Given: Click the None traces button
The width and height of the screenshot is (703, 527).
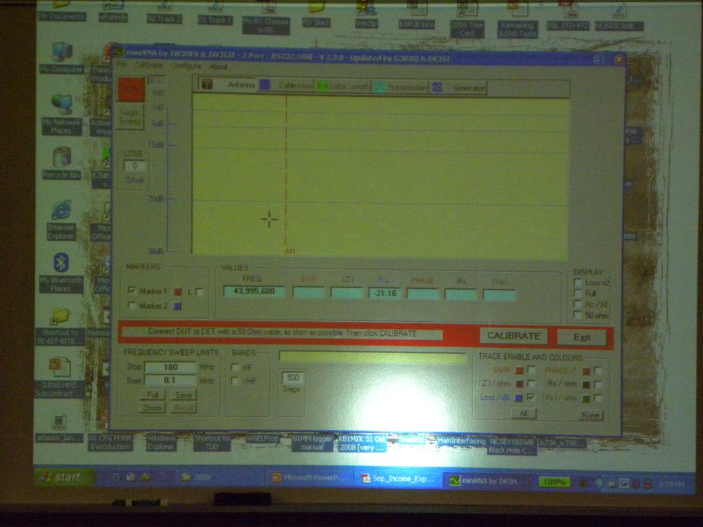Looking at the screenshot, I should pyautogui.click(x=590, y=415).
